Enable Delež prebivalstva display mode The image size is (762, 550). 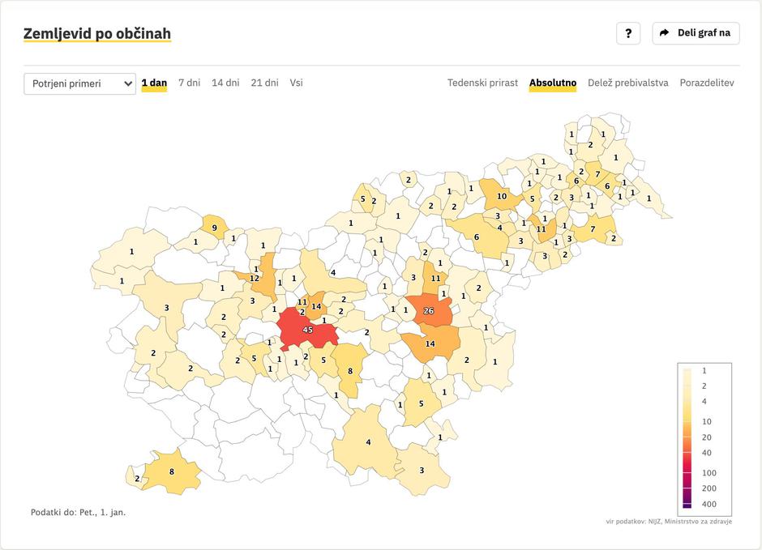click(x=627, y=83)
